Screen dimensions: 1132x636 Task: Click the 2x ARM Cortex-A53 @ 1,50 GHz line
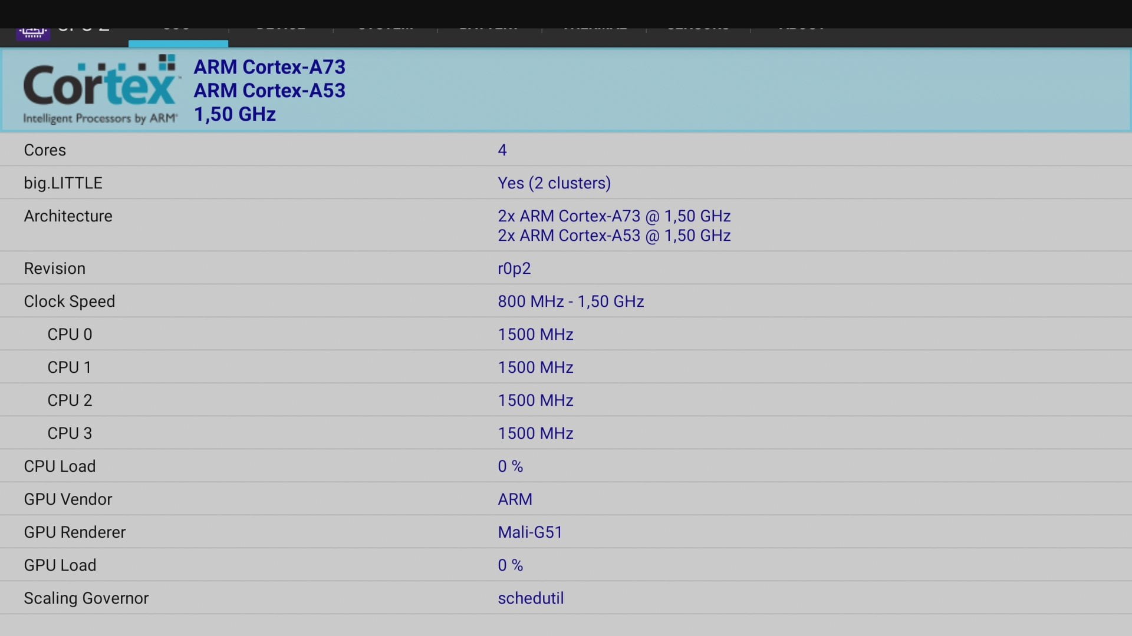coord(614,236)
